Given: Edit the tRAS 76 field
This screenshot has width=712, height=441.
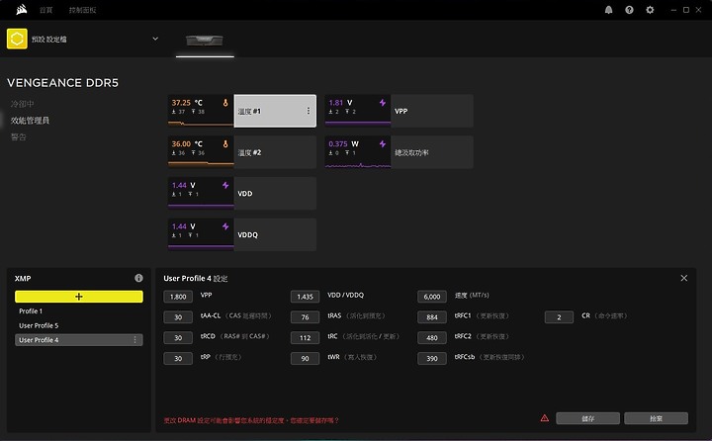Looking at the screenshot, I should click(x=306, y=317).
